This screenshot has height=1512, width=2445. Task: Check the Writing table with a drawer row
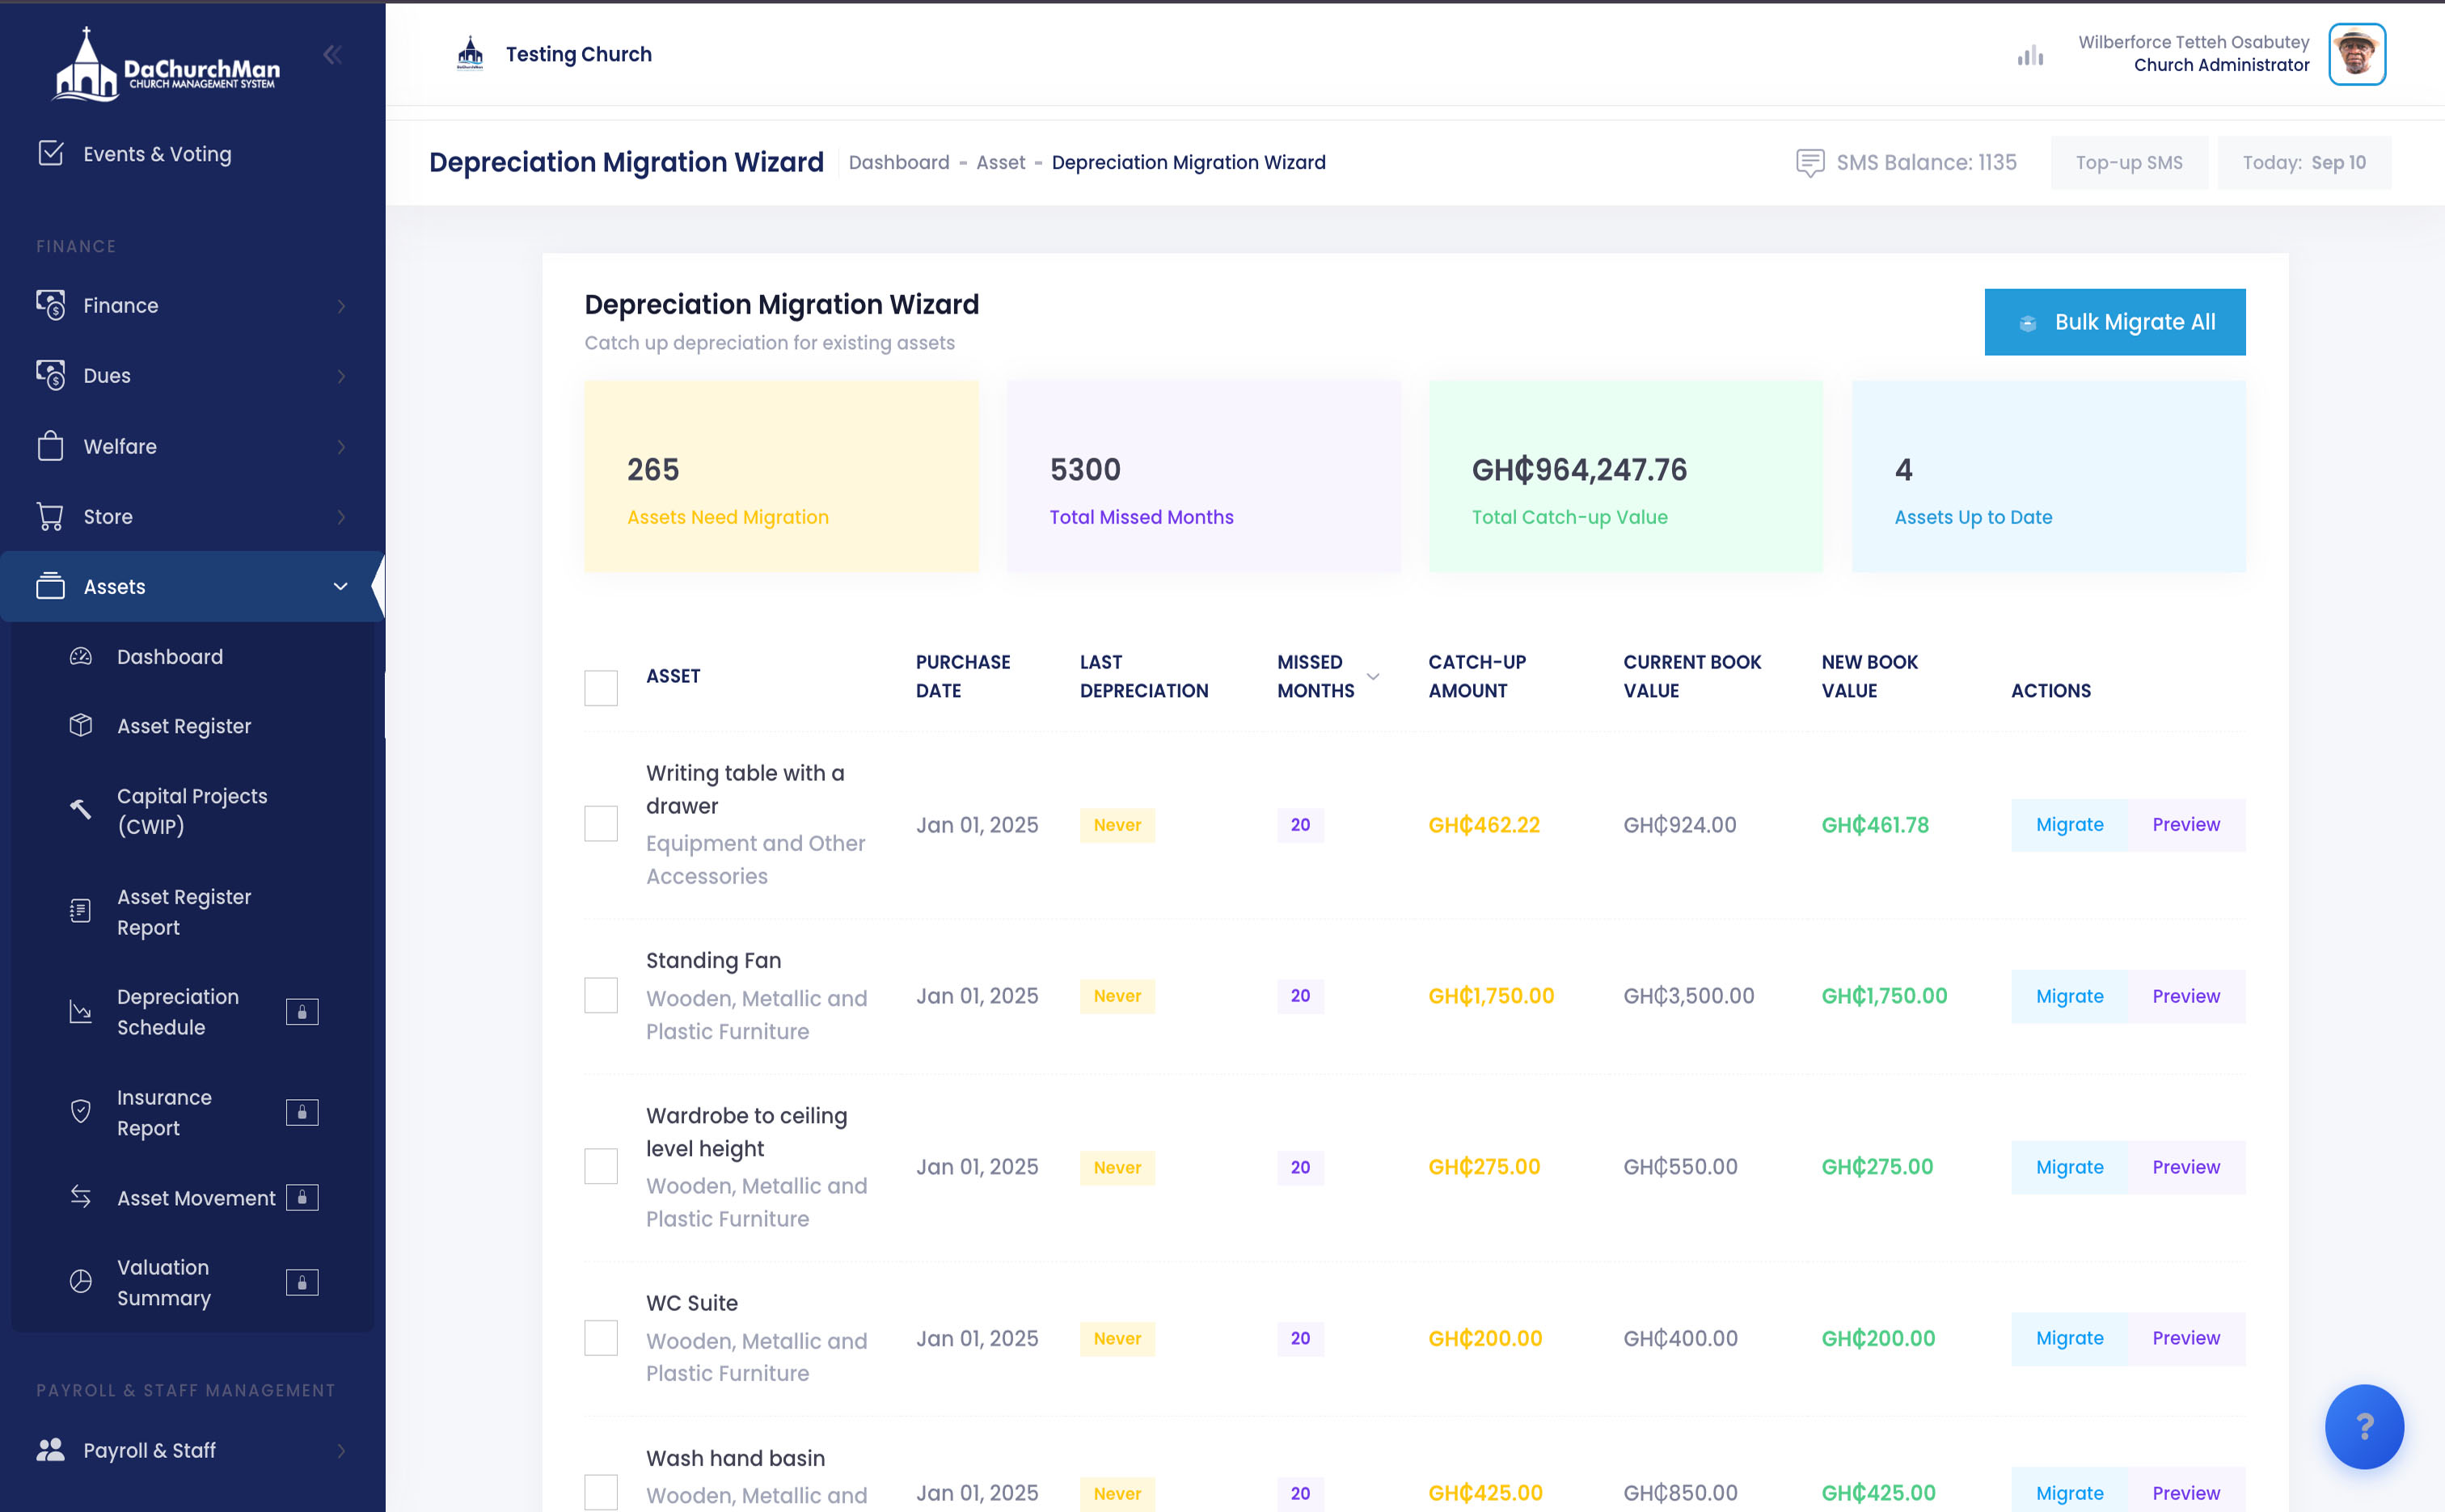coord(602,824)
